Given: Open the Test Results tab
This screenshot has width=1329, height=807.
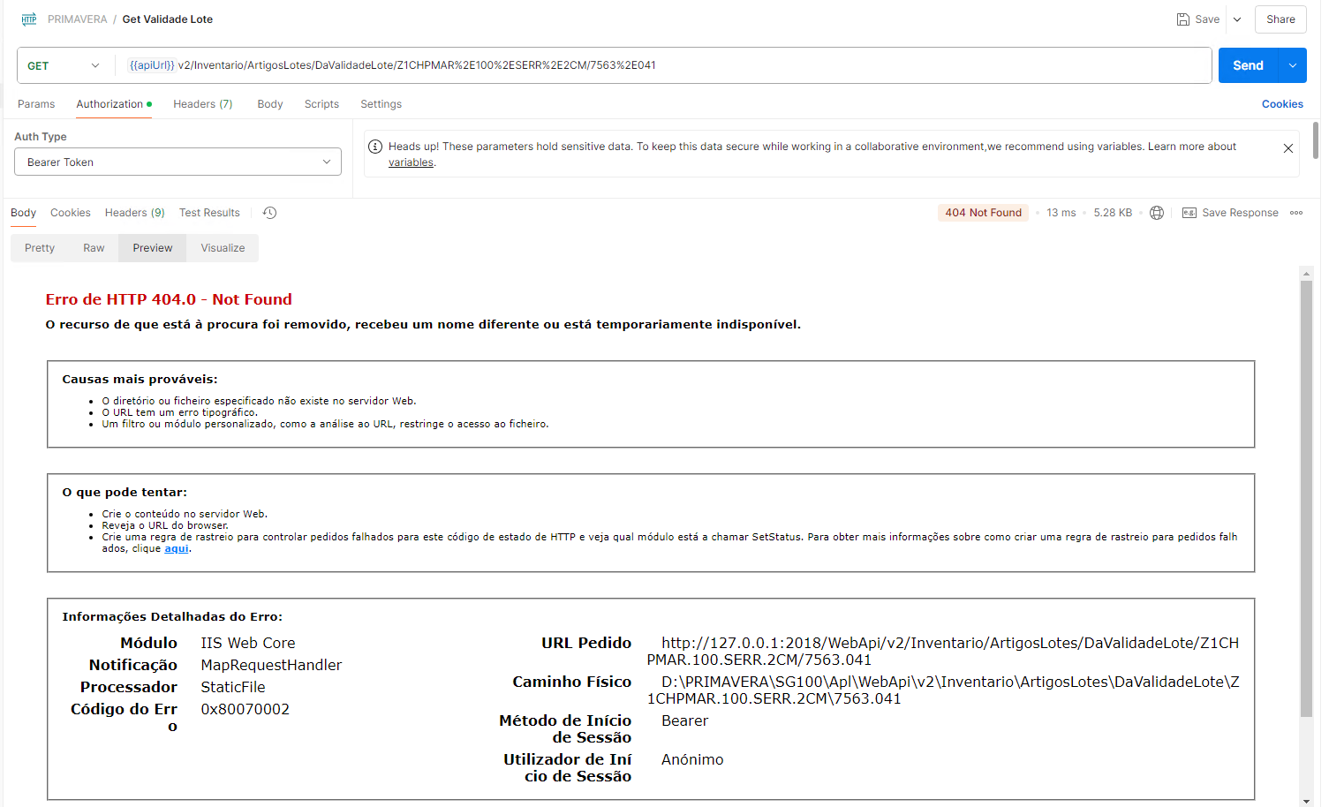Looking at the screenshot, I should [209, 213].
